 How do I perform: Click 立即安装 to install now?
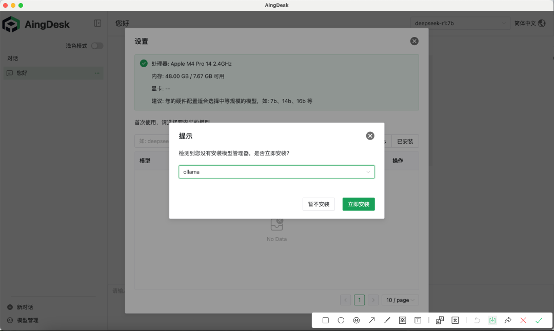[x=359, y=204]
